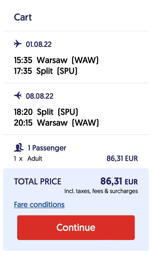Click the 1 x Adult row
153x254 pixels.
tap(76, 159)
